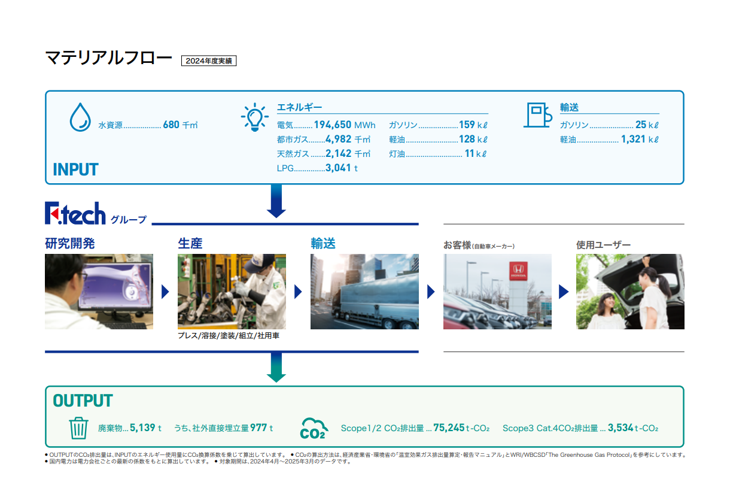Click the arrow between customer and user photos

[x=564, y=292]
